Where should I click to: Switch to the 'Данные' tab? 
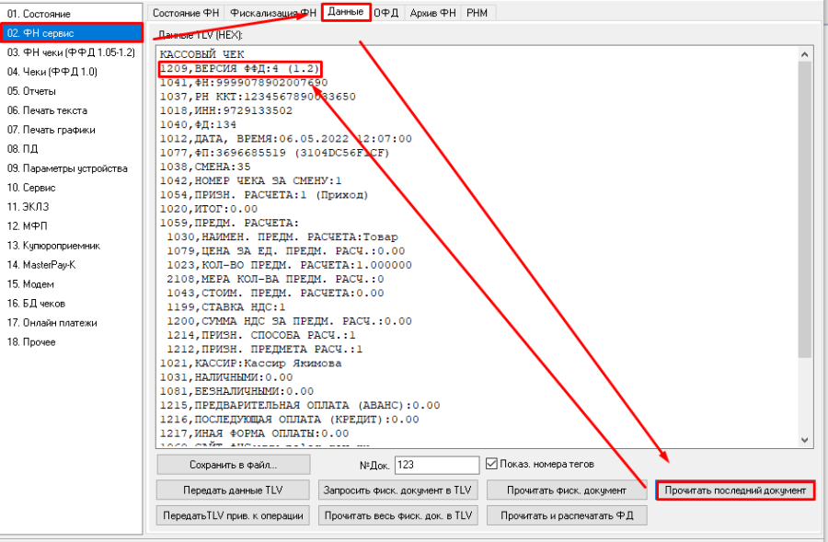[x=346, y=12]
